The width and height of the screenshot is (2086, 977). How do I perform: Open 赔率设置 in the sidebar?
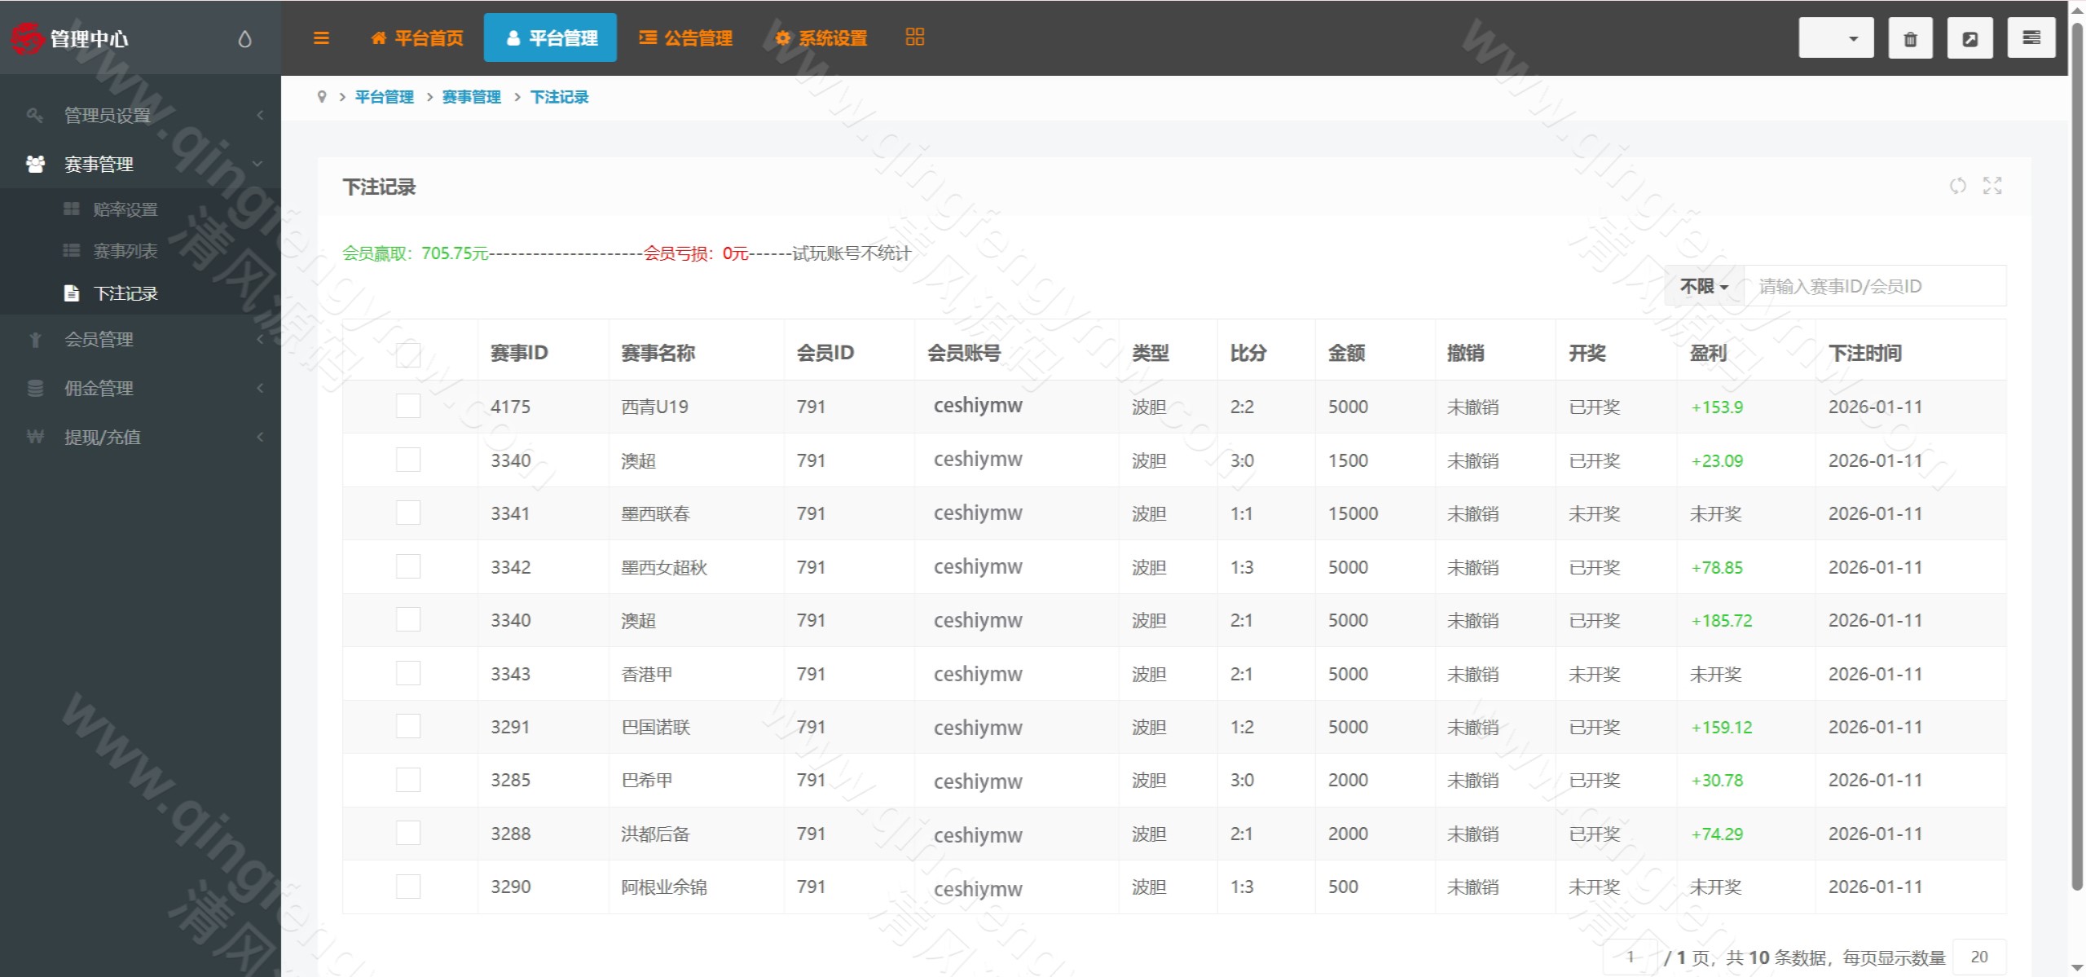[x=126, y=209]
